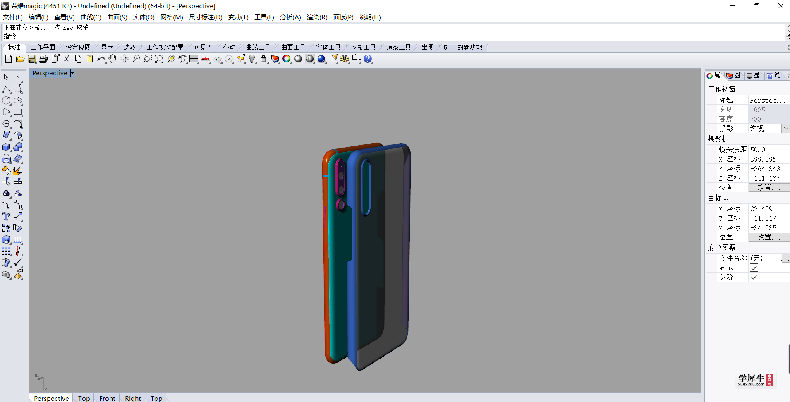Select the Box solid tool in sidebar
Screen dimensions: 790x402
click(6, 147)
